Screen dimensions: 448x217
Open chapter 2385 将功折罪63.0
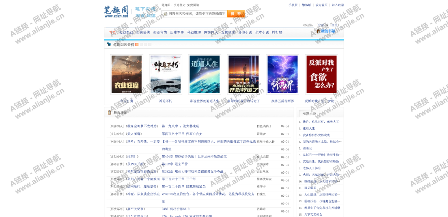[x=176, y=209]
